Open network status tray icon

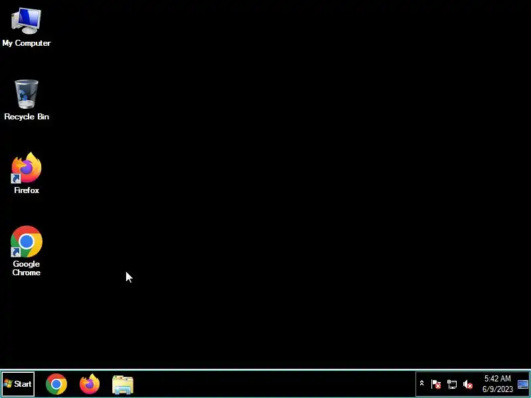coord(452,384)
